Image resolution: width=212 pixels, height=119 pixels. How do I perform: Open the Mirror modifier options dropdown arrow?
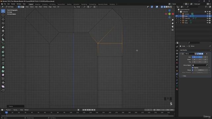[x=204, y=54]
